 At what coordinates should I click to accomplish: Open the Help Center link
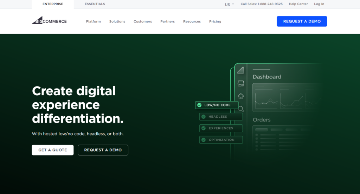click(298, 4)
